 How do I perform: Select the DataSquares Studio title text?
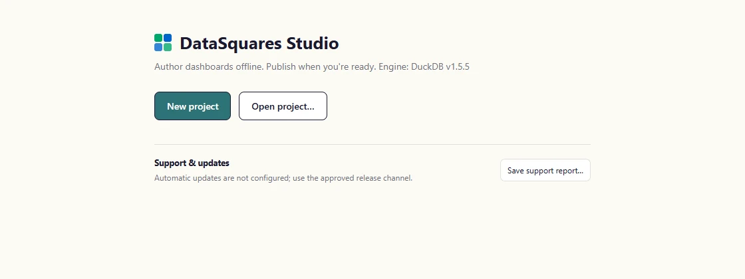(x=259, y=43)
